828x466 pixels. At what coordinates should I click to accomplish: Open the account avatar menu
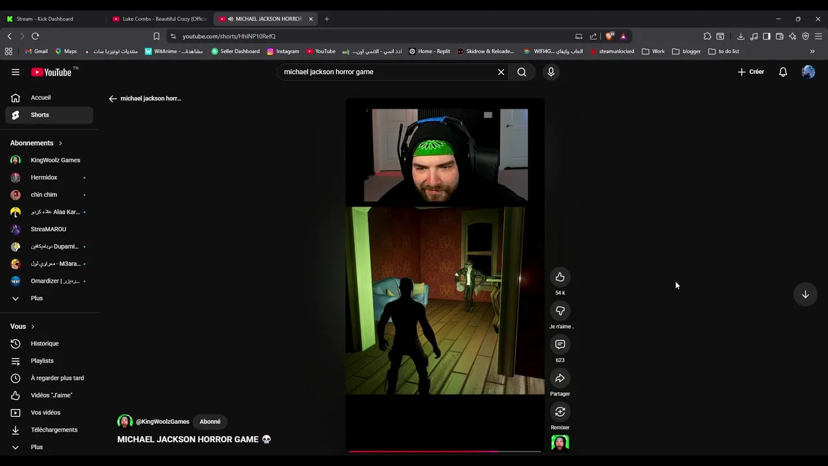[x=808, y=72]
